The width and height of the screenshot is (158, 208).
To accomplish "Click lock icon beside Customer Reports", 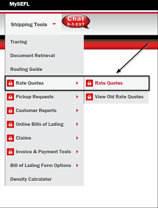I will pyautogui.click(x=10, y=111).
